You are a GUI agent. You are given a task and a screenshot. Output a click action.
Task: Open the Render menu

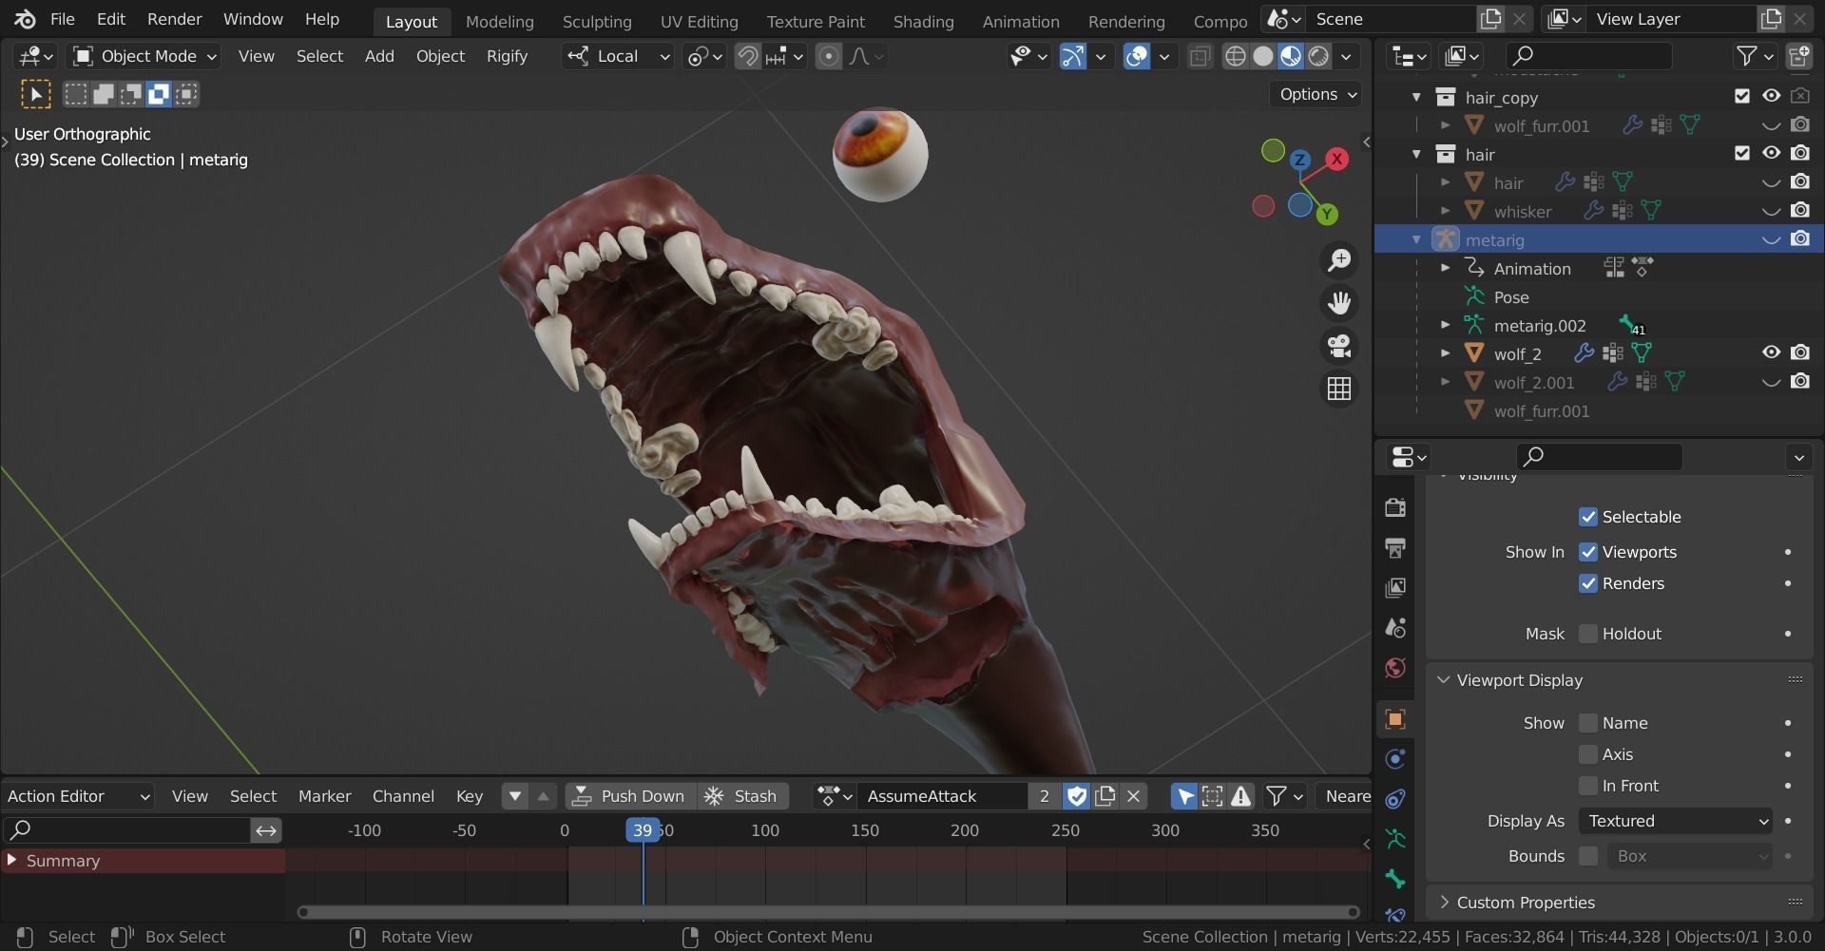coord(174,19)
